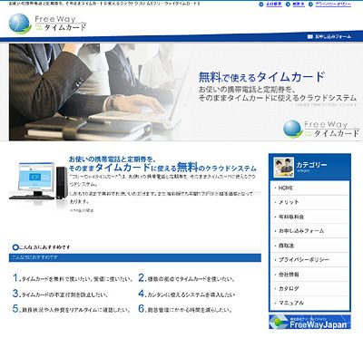Click the 無料で使えるタイムカード banner headline
The image size is (363, 338).
point(261,77)
